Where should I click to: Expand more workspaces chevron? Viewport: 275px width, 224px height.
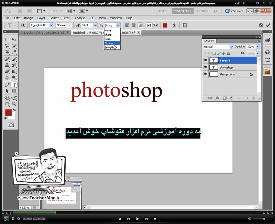click(215, 11)
